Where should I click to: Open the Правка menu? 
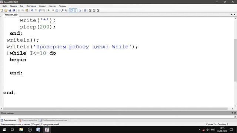point(13,6)
